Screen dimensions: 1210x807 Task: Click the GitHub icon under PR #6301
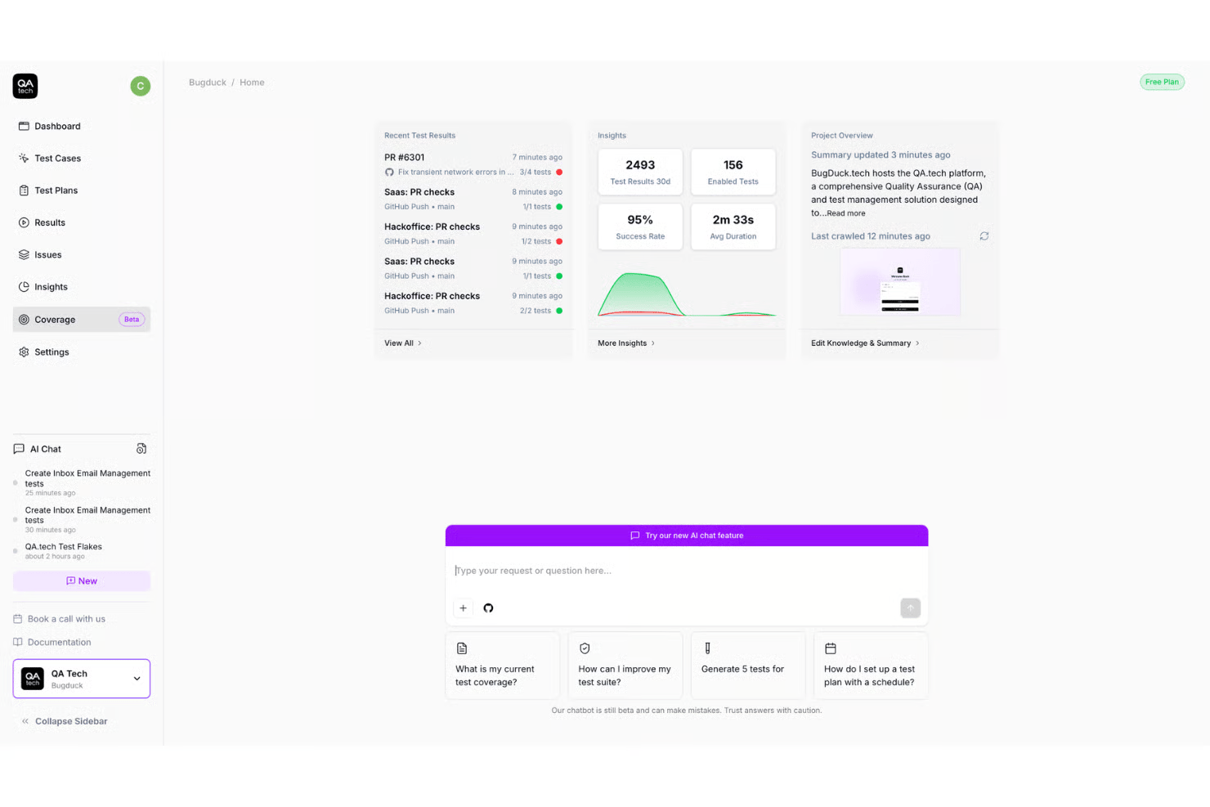[389, 173]
